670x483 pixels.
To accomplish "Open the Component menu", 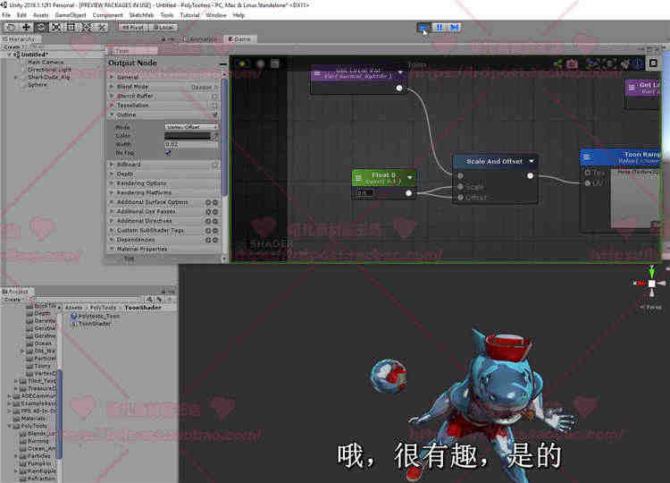I will [x=108, y=15].
